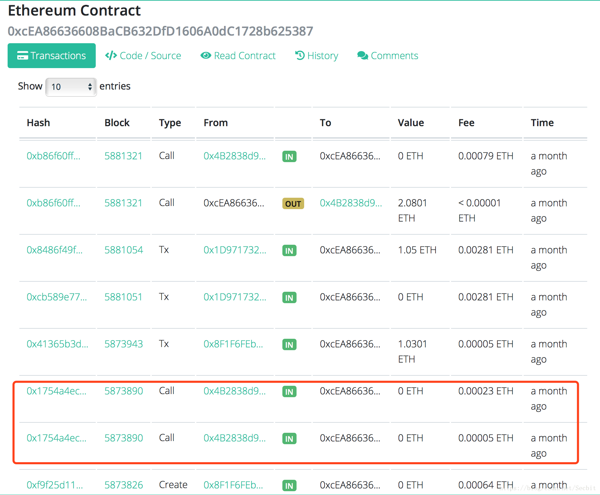Screen dimensions: 600x495
Task: Open sender 0x1D971732... in block 5881054 row
Action: point(235,250)
